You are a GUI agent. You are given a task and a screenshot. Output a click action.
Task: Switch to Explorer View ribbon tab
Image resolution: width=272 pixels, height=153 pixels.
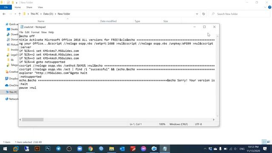click(40, 7)
